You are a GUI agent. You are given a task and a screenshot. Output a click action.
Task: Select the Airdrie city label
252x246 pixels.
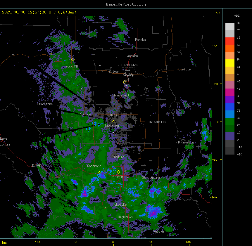coord(118,157)
